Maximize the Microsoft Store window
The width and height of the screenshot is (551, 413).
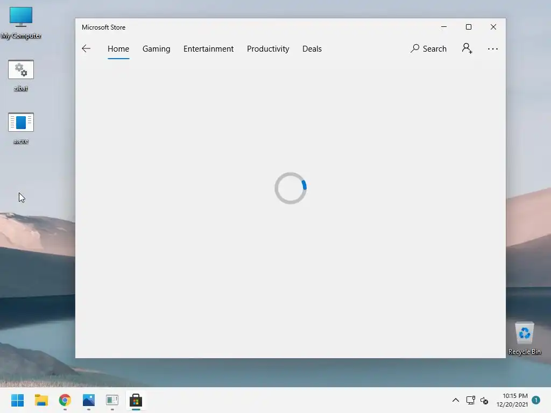click(469, 27)
